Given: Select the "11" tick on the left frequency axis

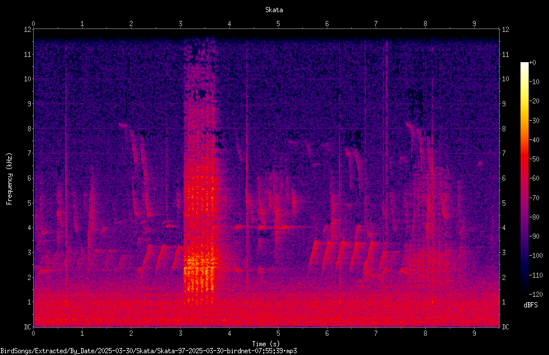Looking at the screenshot, I should coord(28,54).
